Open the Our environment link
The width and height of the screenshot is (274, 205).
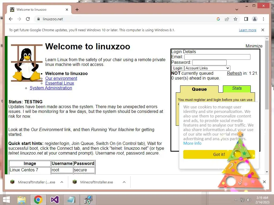pos(61,78)
